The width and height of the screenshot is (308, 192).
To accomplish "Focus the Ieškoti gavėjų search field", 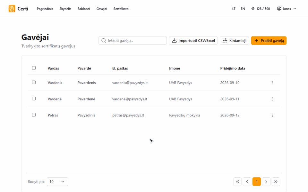I will point(133,41).
